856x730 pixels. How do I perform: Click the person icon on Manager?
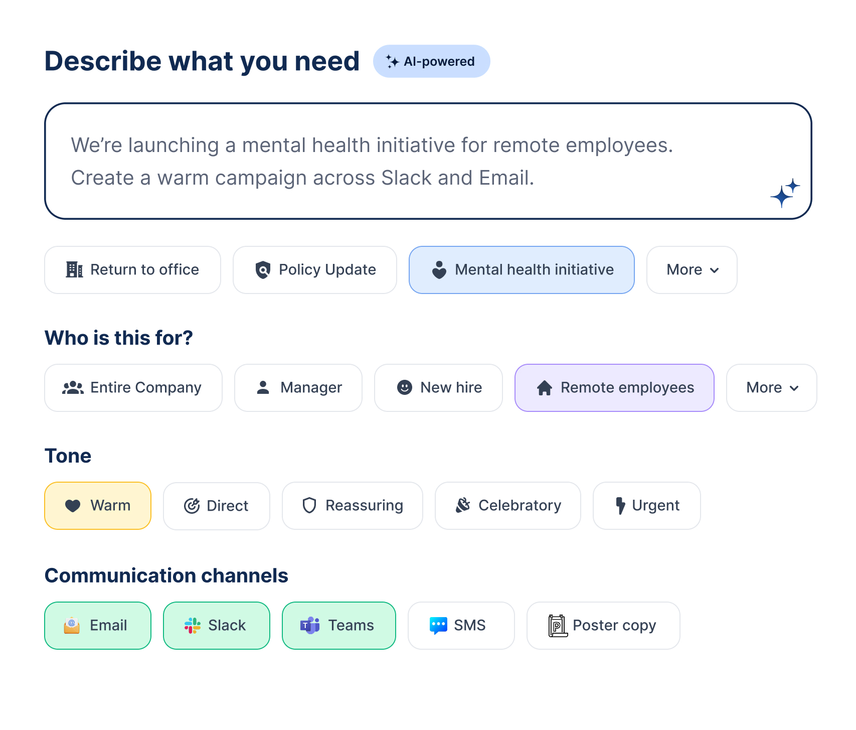[263, 387]
